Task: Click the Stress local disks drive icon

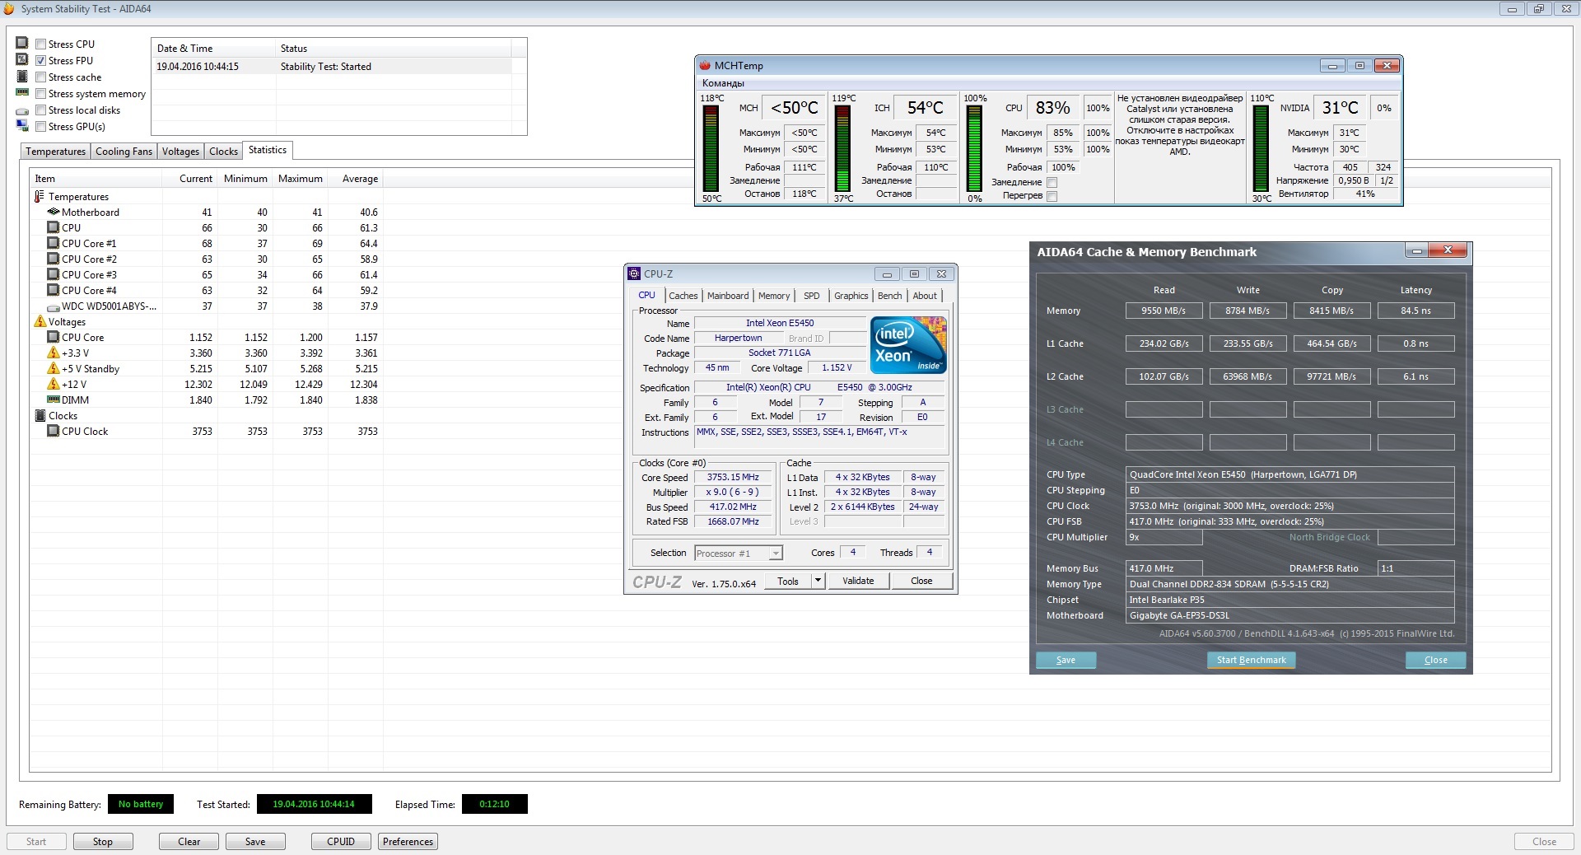Action: (22, 110)
